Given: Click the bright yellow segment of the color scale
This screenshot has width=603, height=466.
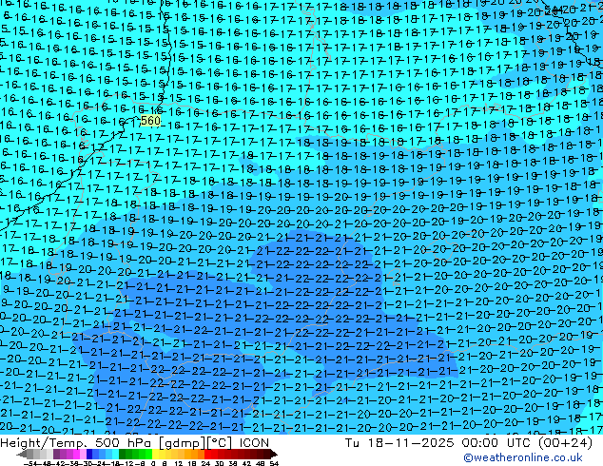Looking at the screenshot, I should pyautogui.click(x=155, y=454).
